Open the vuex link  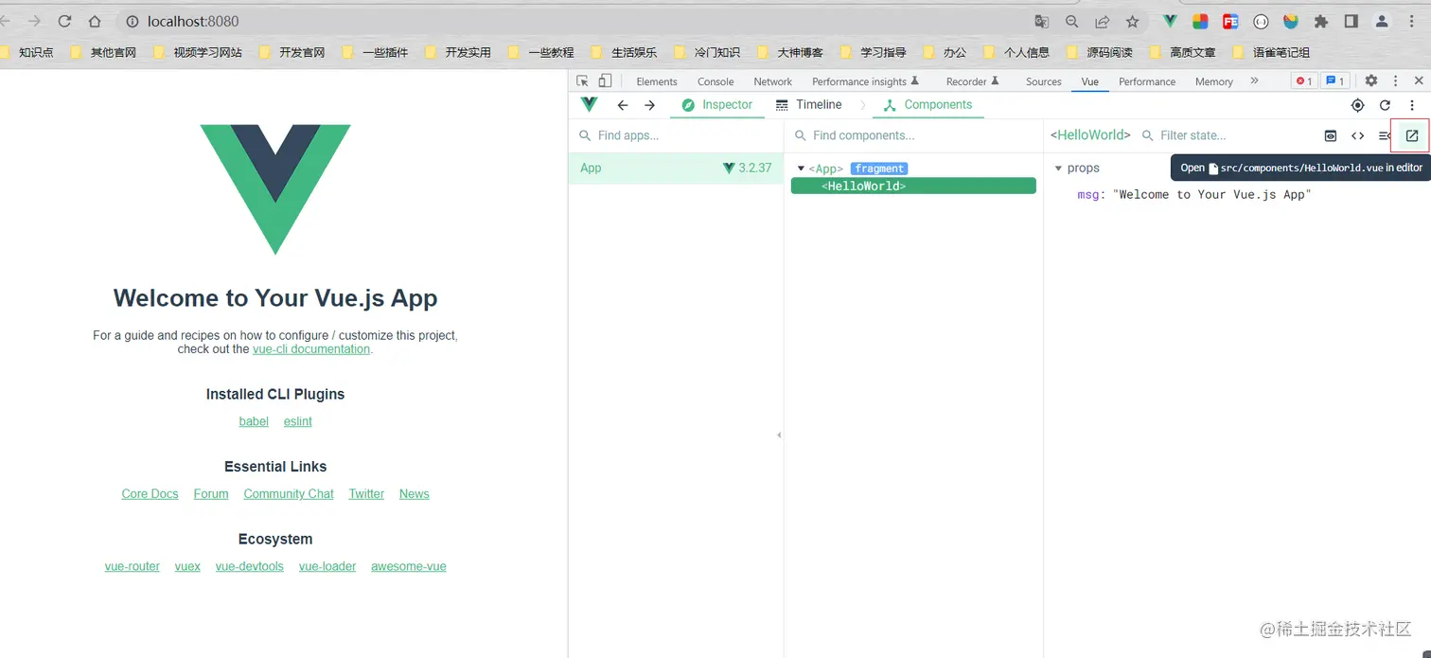pos(187,566)
